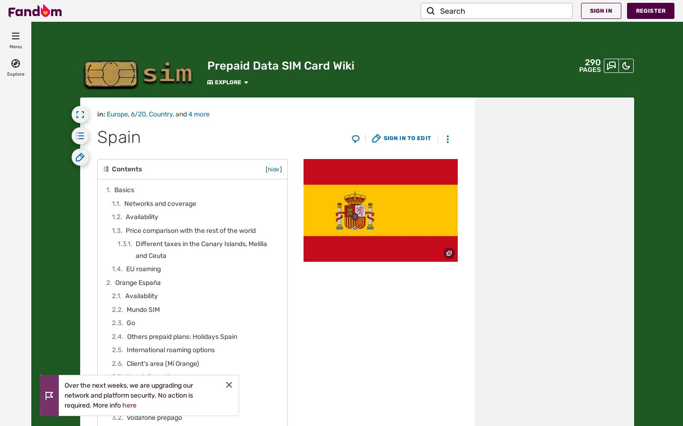Jump to Networks and coverage section
The width and height of the screenshot is (683, 426).
160,204
